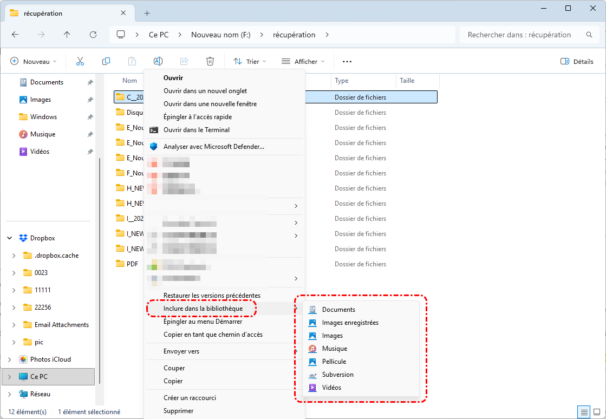Select Subversion in the library submenu
The image size is (606, 419).
(x=337, y=375)
